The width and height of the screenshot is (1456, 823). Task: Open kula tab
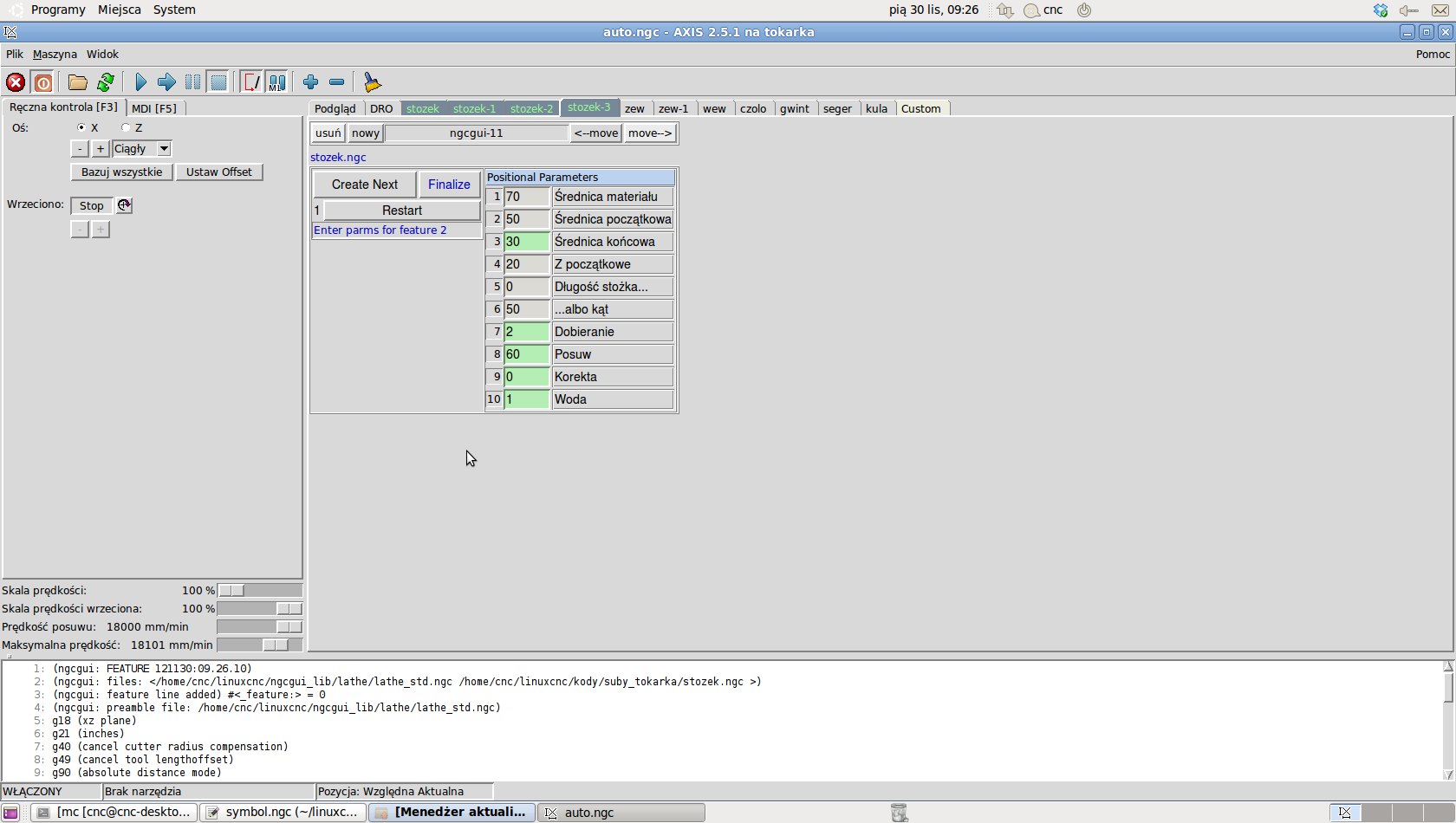[x=876, y=108]
